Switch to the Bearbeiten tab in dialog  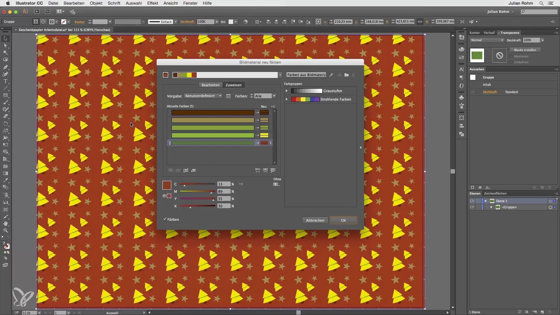point(211,85)
